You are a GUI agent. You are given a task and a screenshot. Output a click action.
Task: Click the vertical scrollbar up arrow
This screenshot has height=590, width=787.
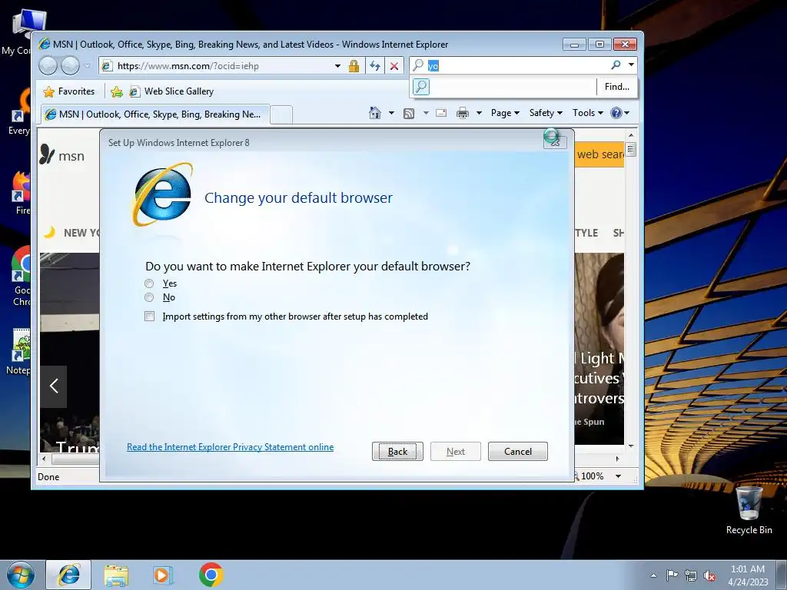tap(631, 135)
